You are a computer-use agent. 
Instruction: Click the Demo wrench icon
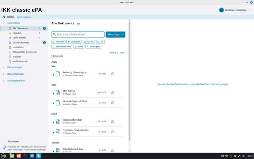pos(4,17)
